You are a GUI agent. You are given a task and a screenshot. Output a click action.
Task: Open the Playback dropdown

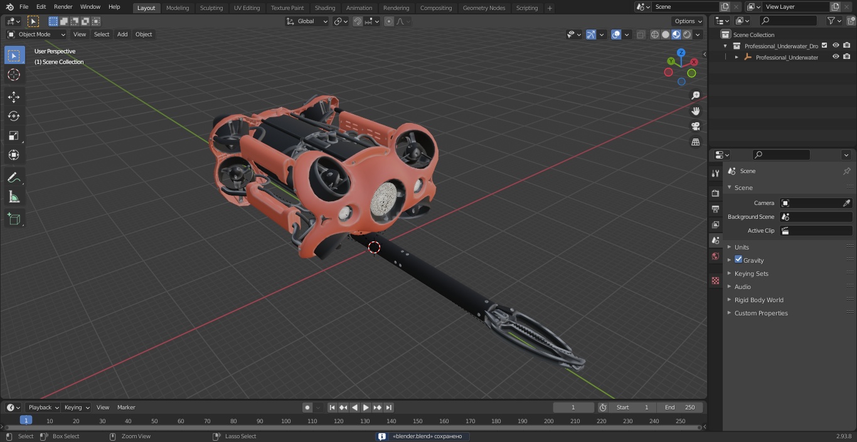pyautogui.click(x=43, y=408)
